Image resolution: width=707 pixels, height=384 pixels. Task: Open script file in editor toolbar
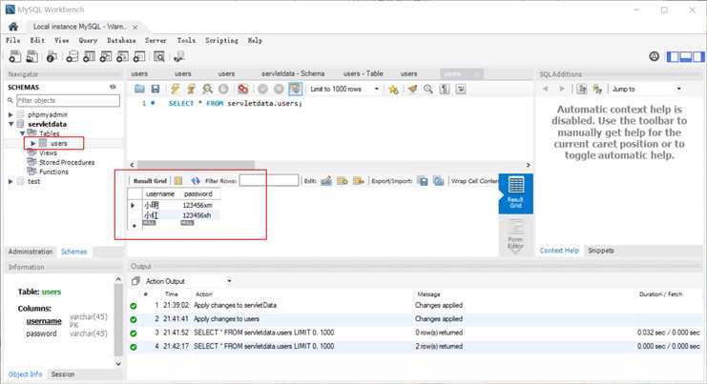pos(139,90)
